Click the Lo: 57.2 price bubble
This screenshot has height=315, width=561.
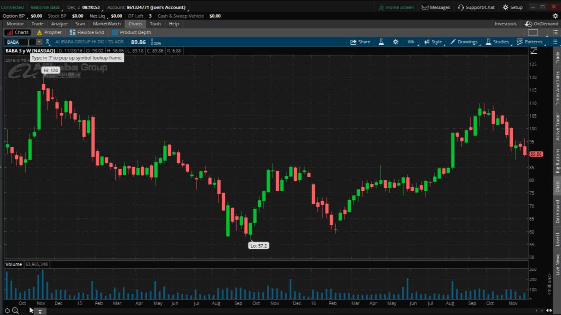tap(259, 246)
